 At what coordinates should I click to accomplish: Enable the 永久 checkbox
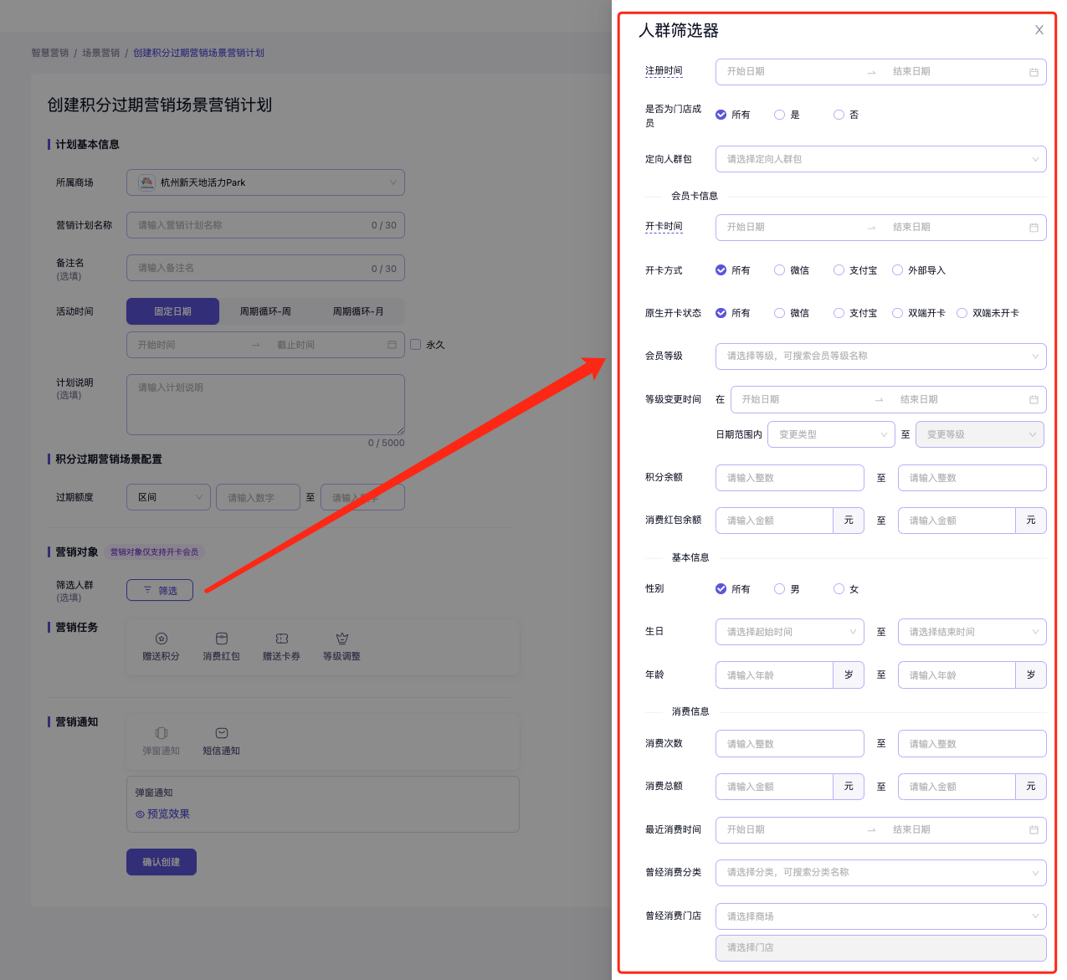pos(416,345)
